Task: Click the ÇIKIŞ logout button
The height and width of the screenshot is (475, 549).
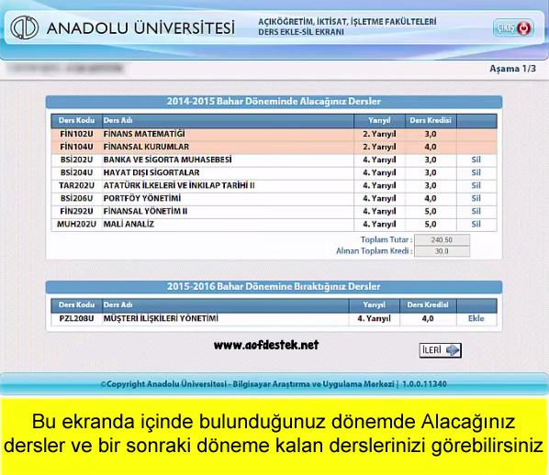Action: click(513, 28)
